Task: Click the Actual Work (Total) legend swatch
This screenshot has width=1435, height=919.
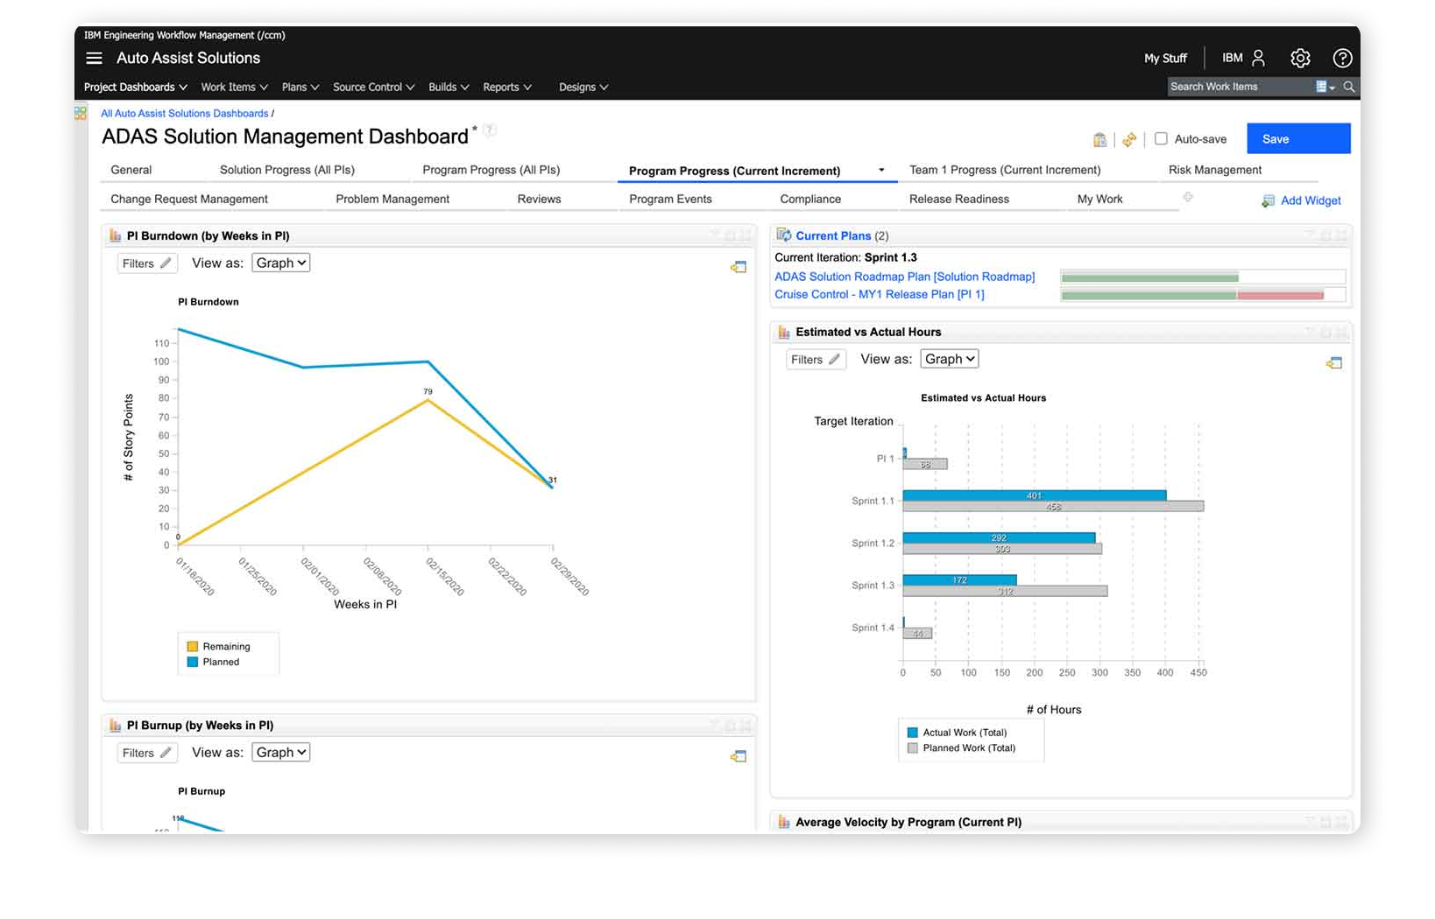Action: (912, 733)
